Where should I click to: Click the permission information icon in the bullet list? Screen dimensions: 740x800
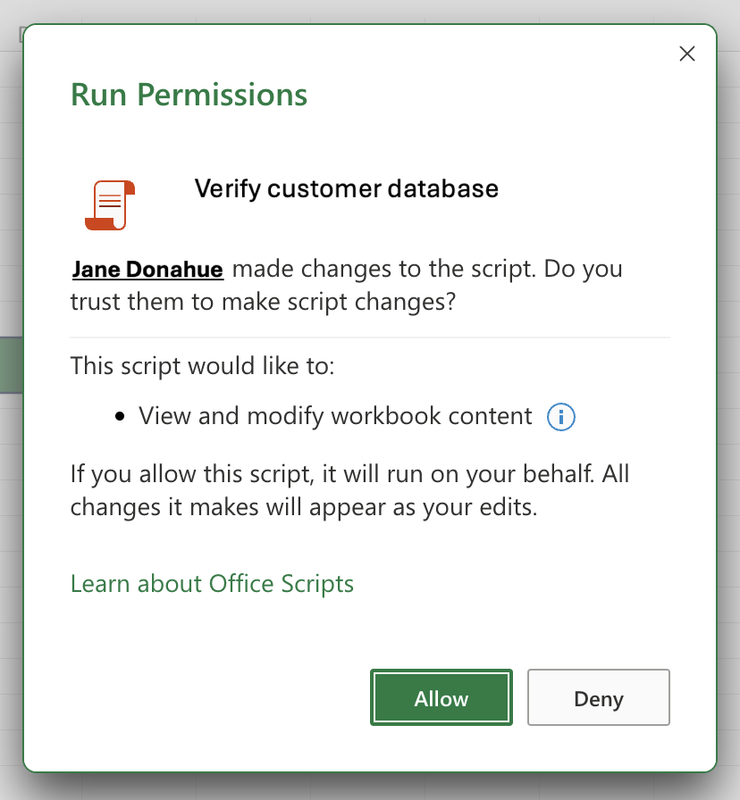[x=561, y=416]
